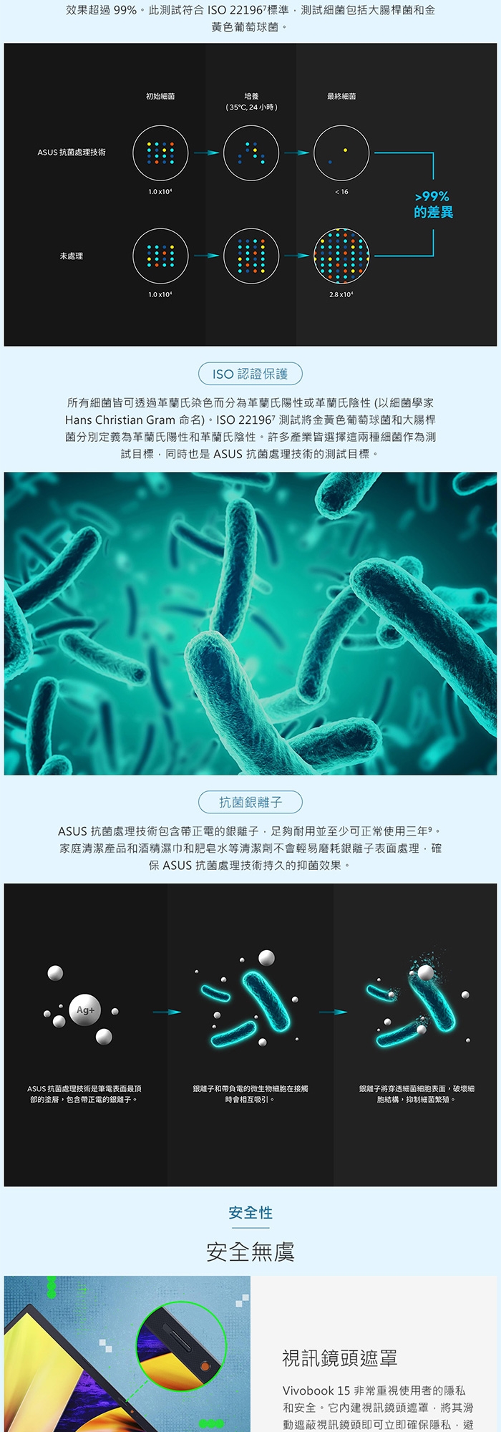Click the ASUS-treated culture stage circle

(x=251, y=153)
